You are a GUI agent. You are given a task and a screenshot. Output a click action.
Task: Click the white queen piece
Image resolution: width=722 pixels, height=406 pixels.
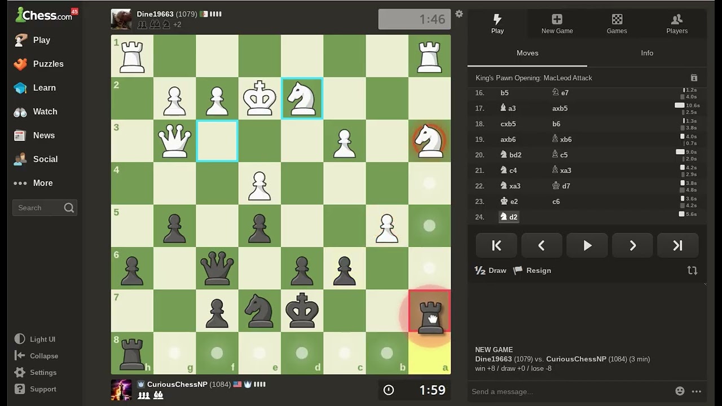(x=174, y=141)
